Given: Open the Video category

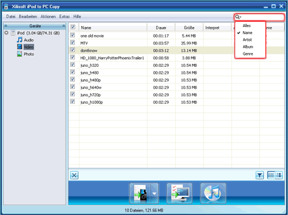Looking at the screenshot, I should click(29, 47).
